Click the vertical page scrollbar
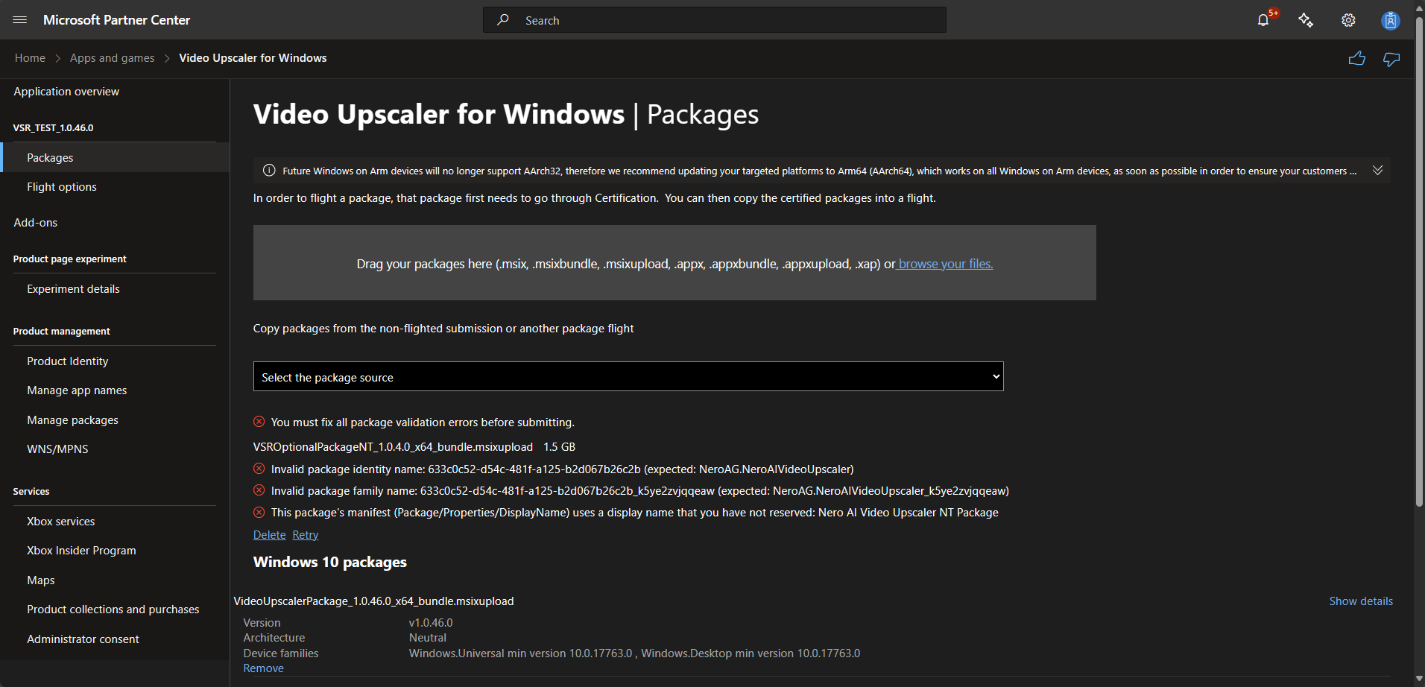This screenshot has width=1425, height=687. pos(1420,261)
